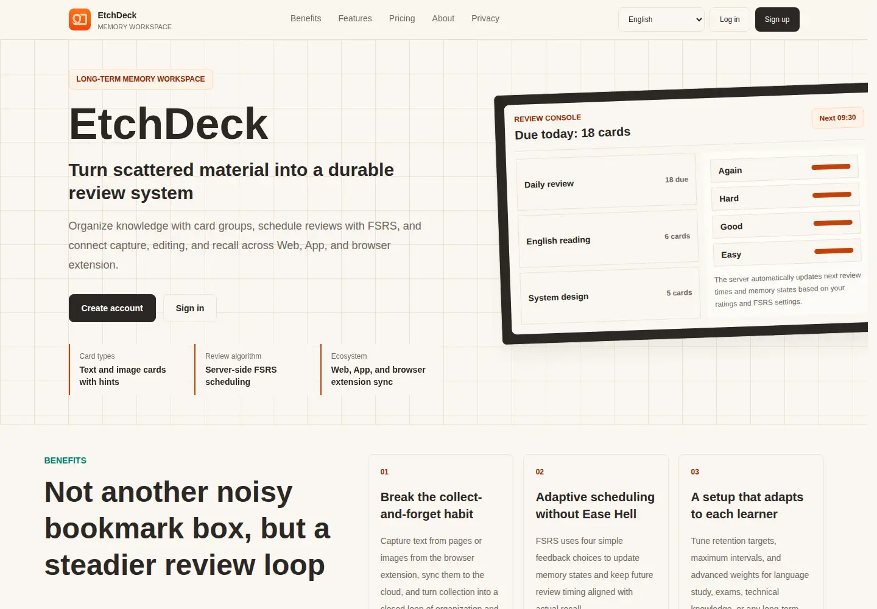Click the EtchDeck brand name in header
The width and height of the screenshot is (877, 609).
[x=117, y=15]
